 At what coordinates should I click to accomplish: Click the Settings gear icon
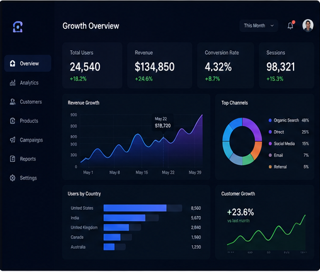coord(13,178)
